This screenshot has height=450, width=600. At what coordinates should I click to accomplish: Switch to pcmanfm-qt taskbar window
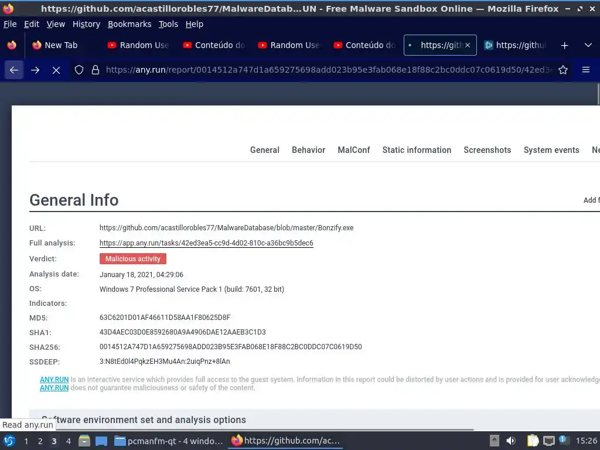click(x=168, y=441)
